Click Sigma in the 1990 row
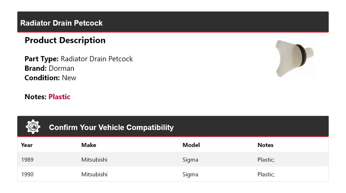The image size is (346, 193). [x=190, y=174]
